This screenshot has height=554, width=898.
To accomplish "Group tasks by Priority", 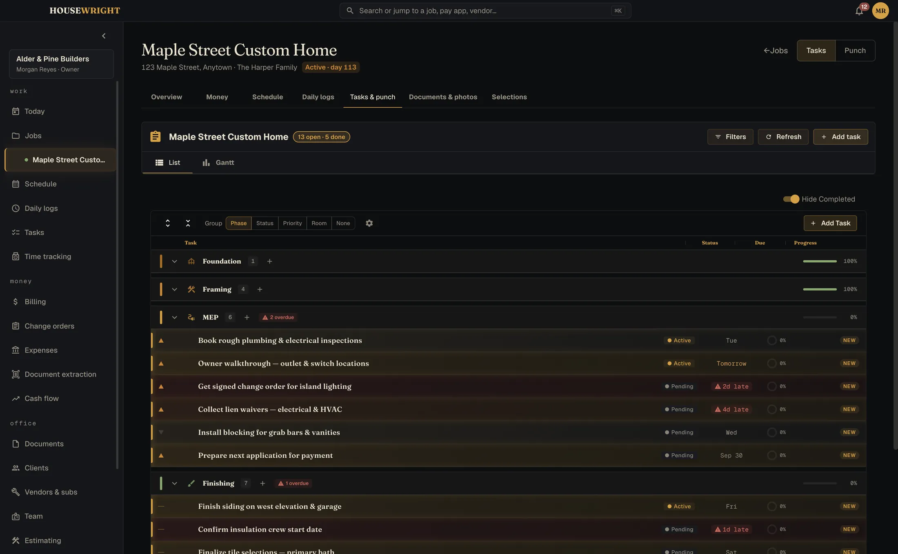I will pyautogui.click(x=292, y=223).
